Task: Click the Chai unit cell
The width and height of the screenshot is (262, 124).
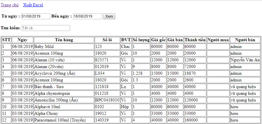Action: click(x=126, y=47)
